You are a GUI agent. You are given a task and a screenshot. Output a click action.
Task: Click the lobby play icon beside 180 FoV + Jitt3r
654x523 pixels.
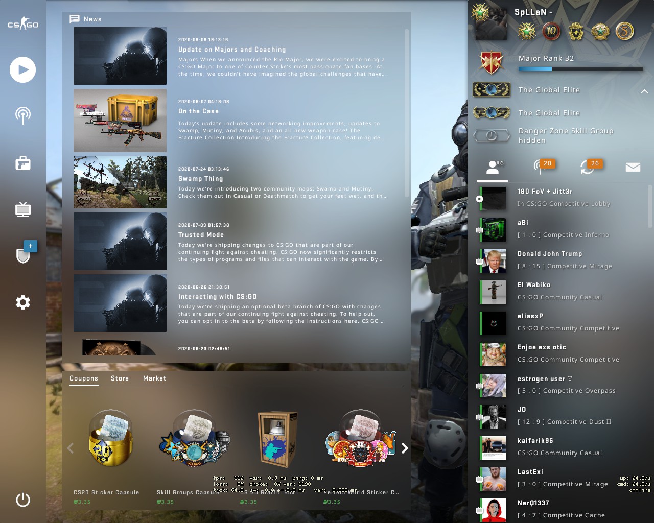coord(480,199)
